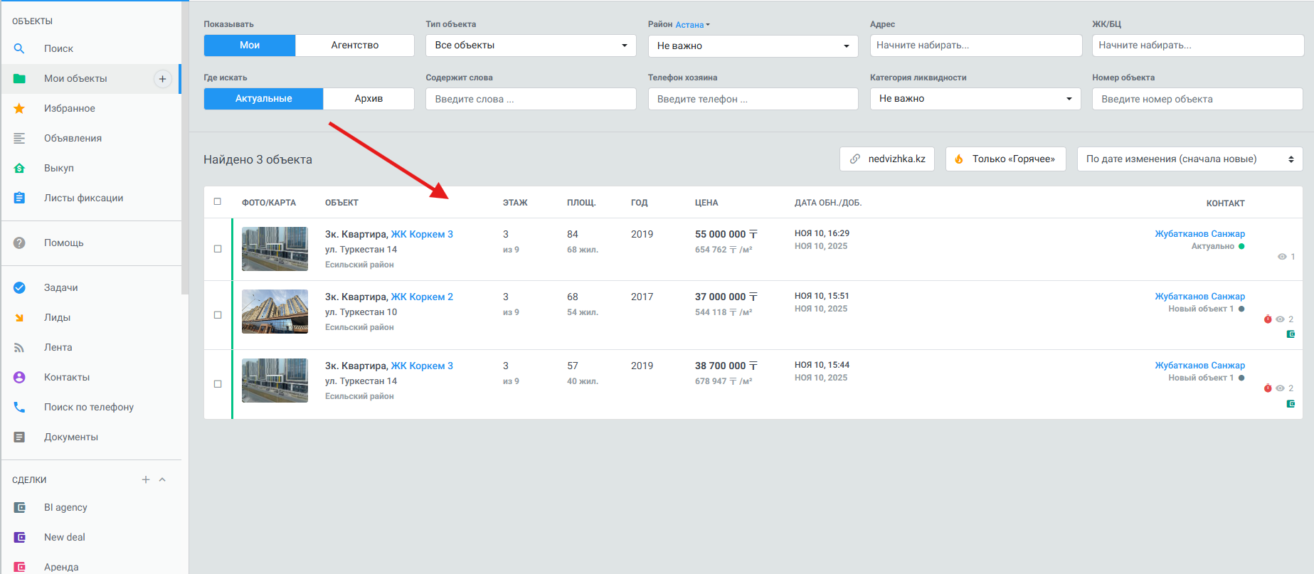This screenshot has height=574, width=1314.
Task: Check the box for ЖК Коркем 2 listing
Action: click(x=218, y=315)
